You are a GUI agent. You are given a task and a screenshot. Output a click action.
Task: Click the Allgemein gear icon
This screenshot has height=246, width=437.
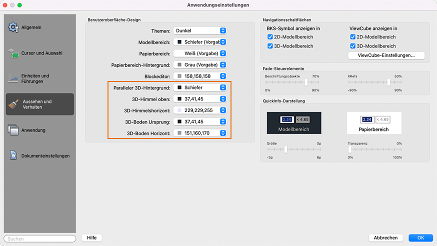pos(13,27)
